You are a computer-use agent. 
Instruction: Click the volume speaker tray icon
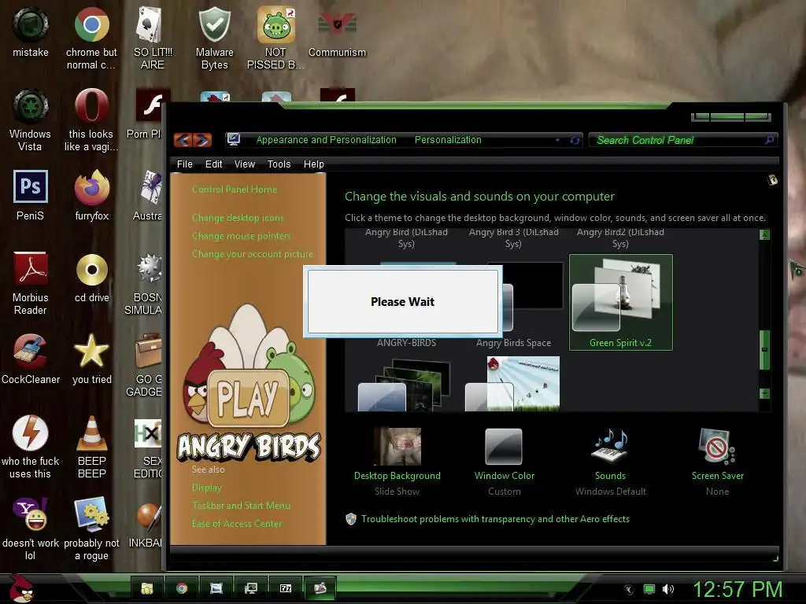pos(667,589)
